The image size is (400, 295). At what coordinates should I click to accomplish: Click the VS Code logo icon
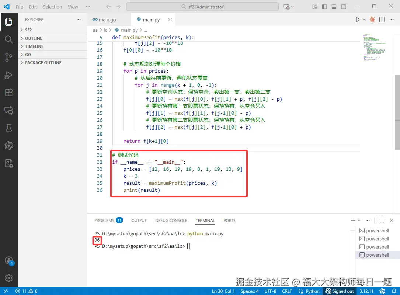pyautogui.click(x=7, y=7)
